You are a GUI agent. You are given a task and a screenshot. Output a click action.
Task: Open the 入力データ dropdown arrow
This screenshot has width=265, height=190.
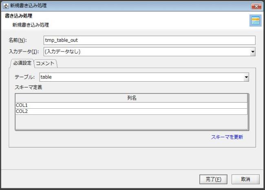pos(253,52)
